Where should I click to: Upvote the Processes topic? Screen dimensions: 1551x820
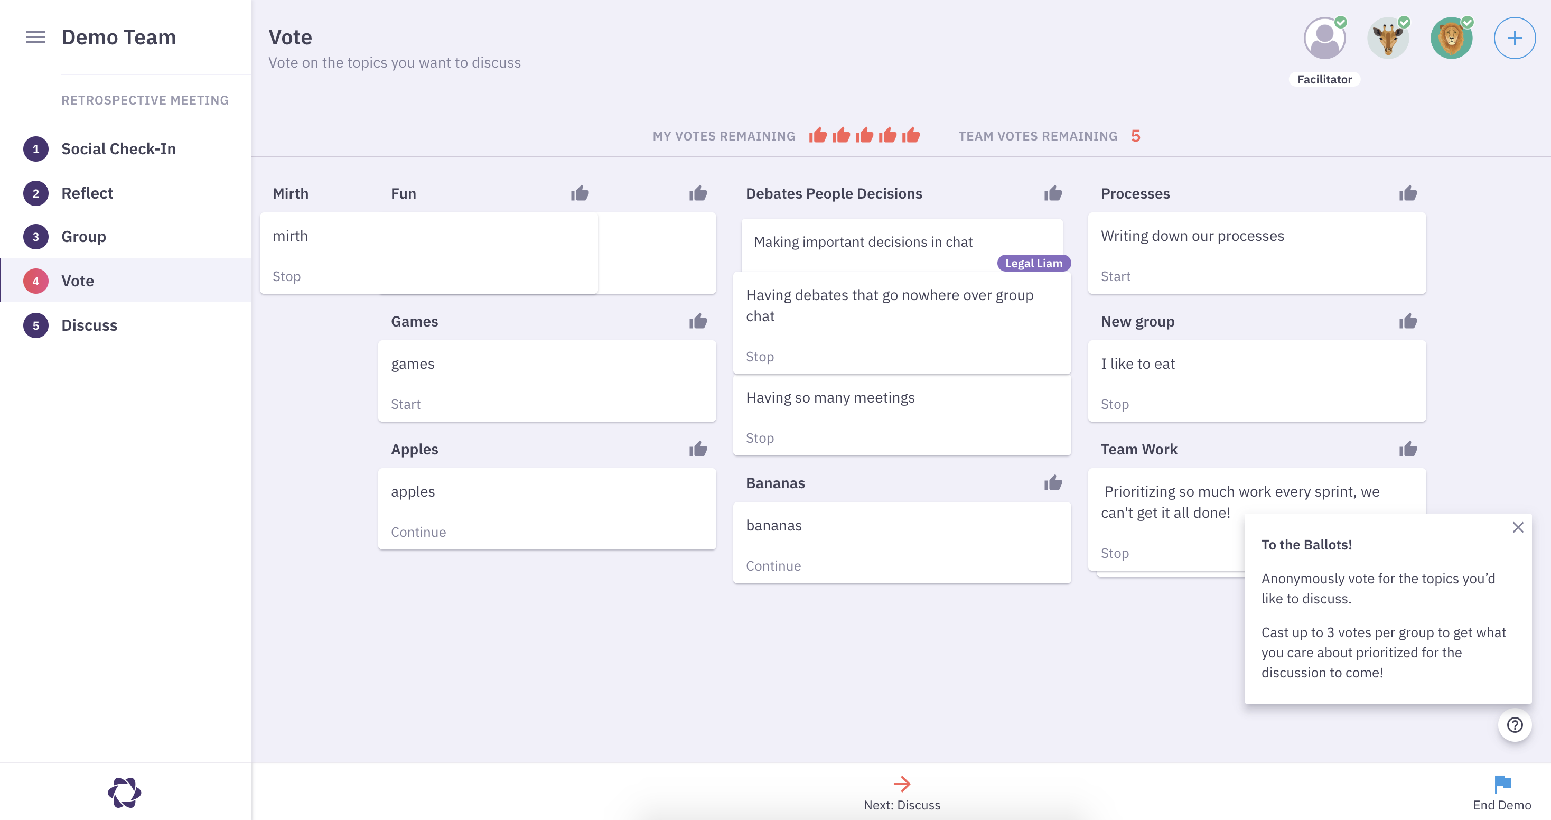tap(1408, 193)
